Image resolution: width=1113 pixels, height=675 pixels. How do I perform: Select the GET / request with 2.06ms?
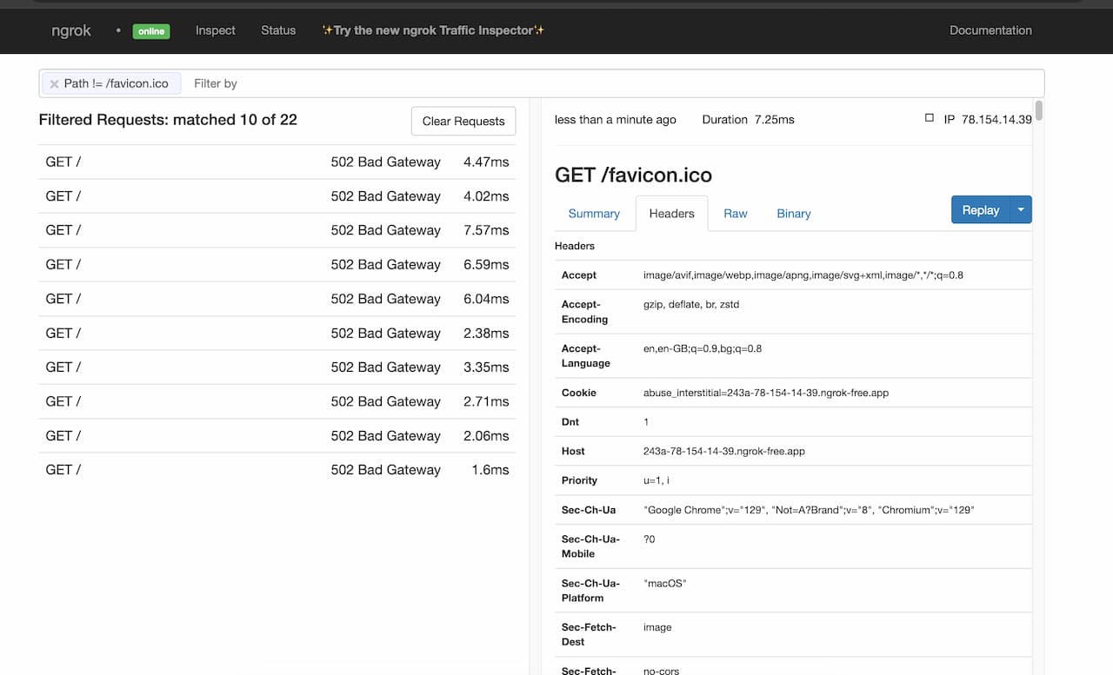tap(277, 435)
